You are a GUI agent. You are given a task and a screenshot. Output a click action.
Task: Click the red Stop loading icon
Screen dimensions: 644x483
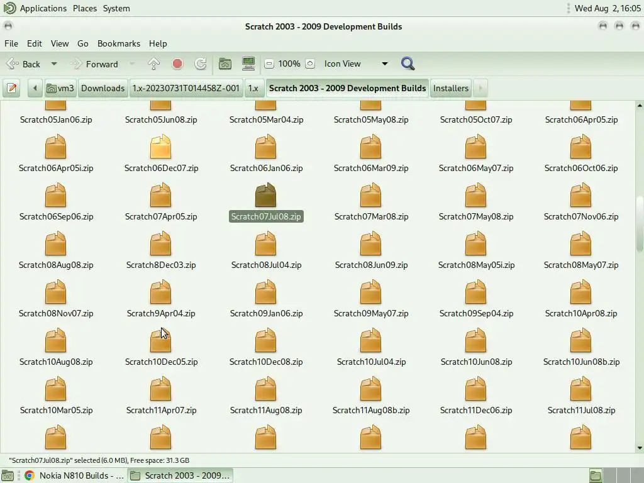click(177, 64)
